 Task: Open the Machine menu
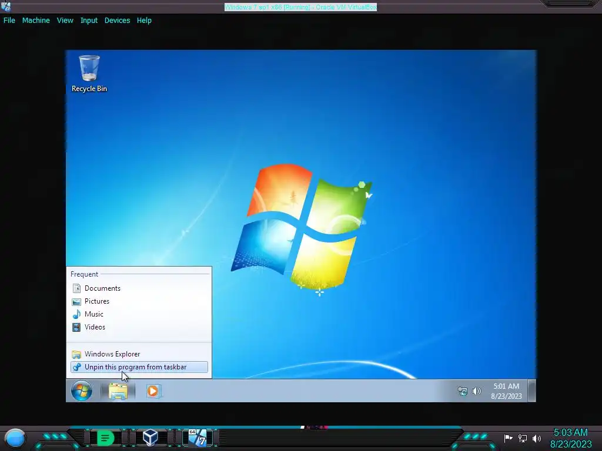(x=36, y=21)
